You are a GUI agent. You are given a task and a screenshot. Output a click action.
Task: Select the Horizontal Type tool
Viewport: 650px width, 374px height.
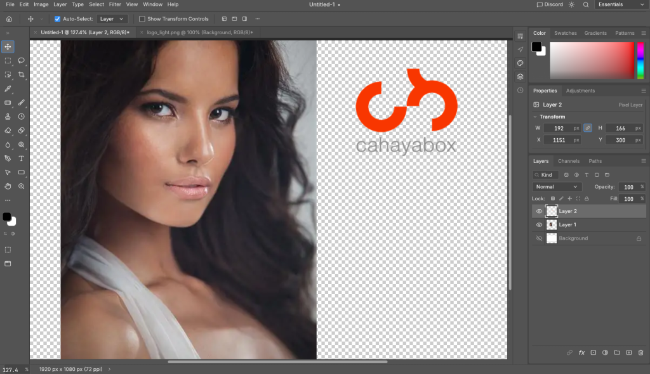tap(22, 158)
